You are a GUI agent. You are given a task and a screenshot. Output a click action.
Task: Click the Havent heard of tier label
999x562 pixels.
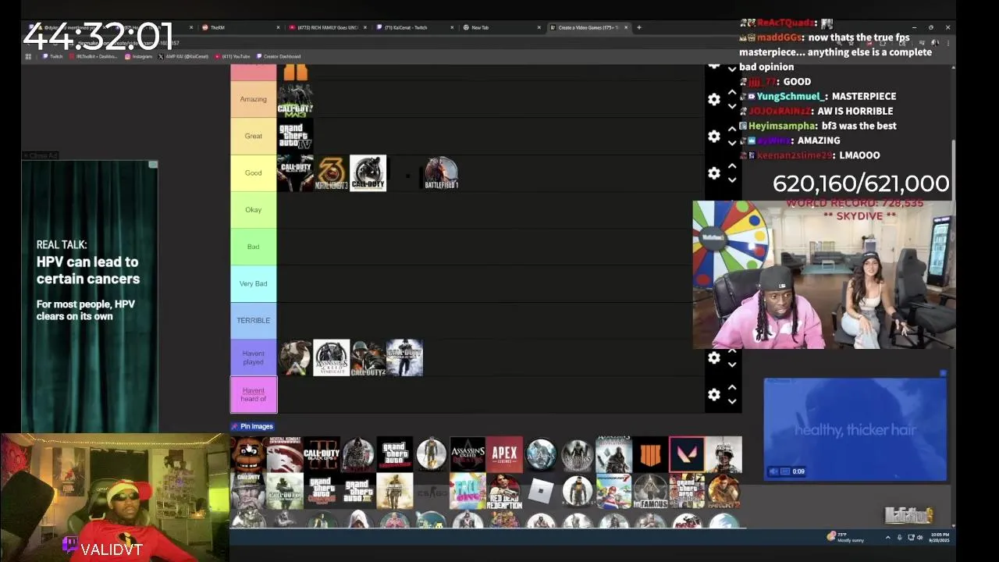point(254,395)
